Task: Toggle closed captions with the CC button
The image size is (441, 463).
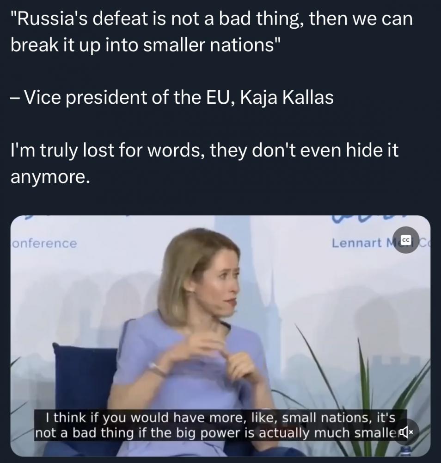Action: [406, 240]
